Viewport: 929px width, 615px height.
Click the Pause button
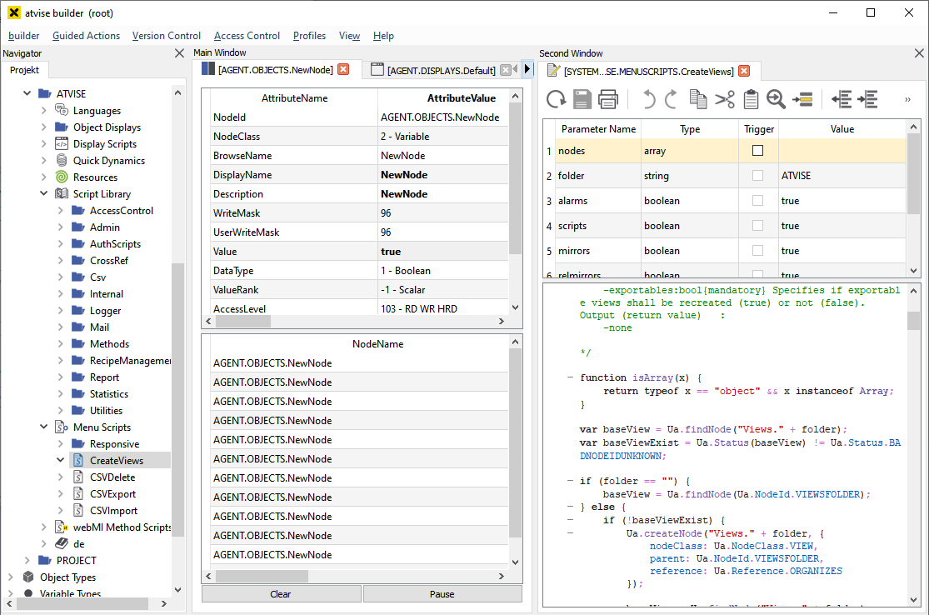(442, 594)
